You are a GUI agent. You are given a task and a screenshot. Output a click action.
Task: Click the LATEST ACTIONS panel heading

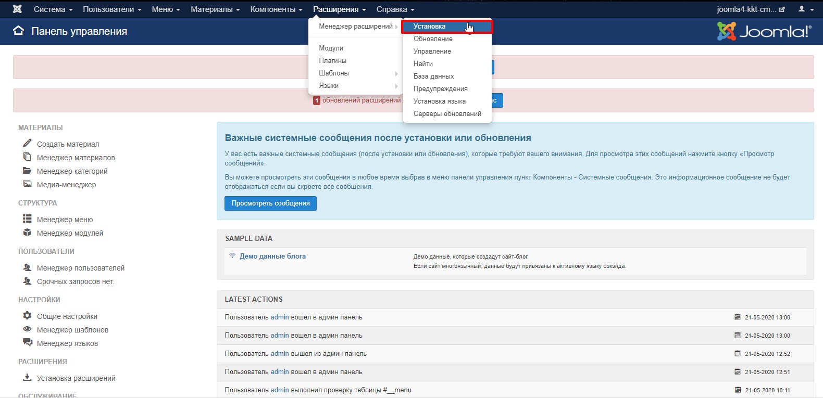point(254,300)
